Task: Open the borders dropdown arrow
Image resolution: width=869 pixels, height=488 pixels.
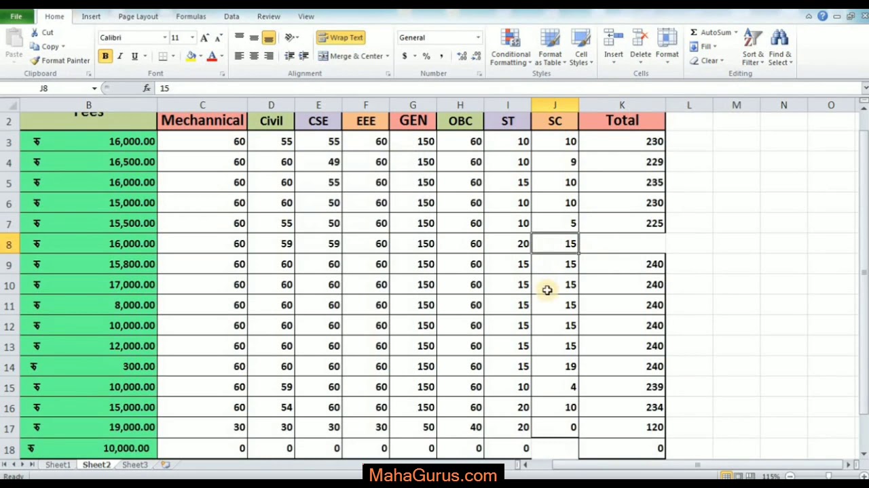Action: pyautogui.click(x=173, y=56)
